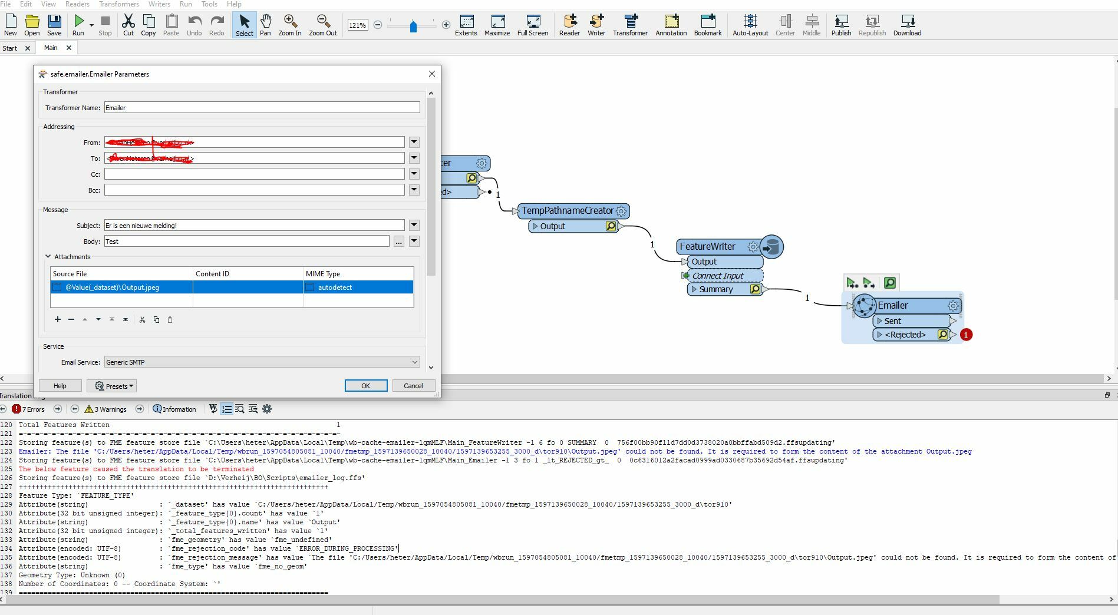Viewport: 1118px width, 615px height.
Task: Click the Copy icon in main toolbar
Action: tap(149, 24)
